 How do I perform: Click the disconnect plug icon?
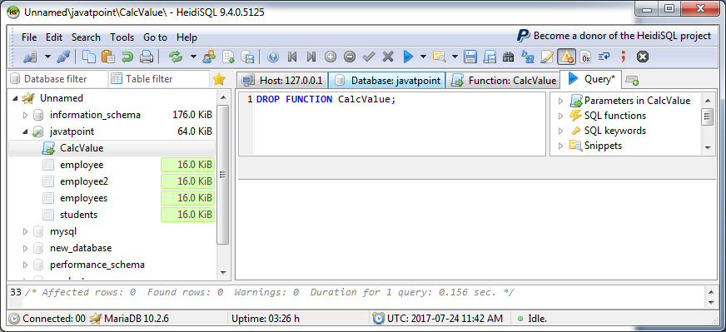(x=63, y=57)
